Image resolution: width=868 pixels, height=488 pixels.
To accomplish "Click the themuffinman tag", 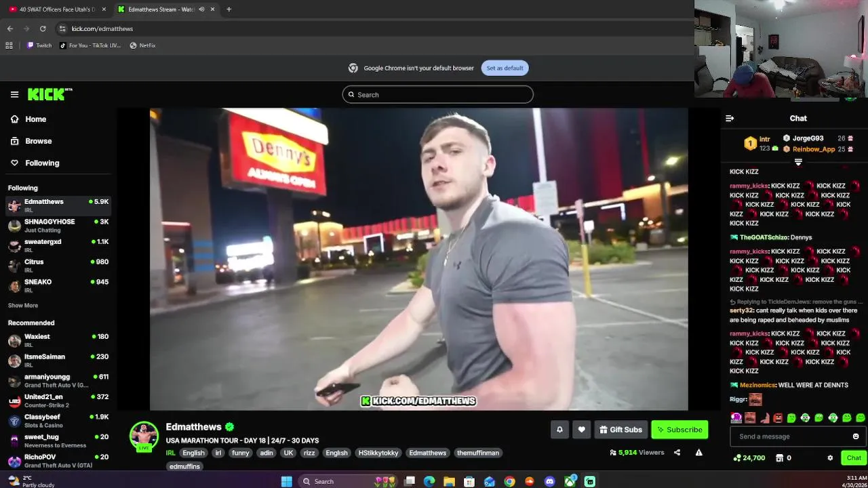I will tap(478, 453).
